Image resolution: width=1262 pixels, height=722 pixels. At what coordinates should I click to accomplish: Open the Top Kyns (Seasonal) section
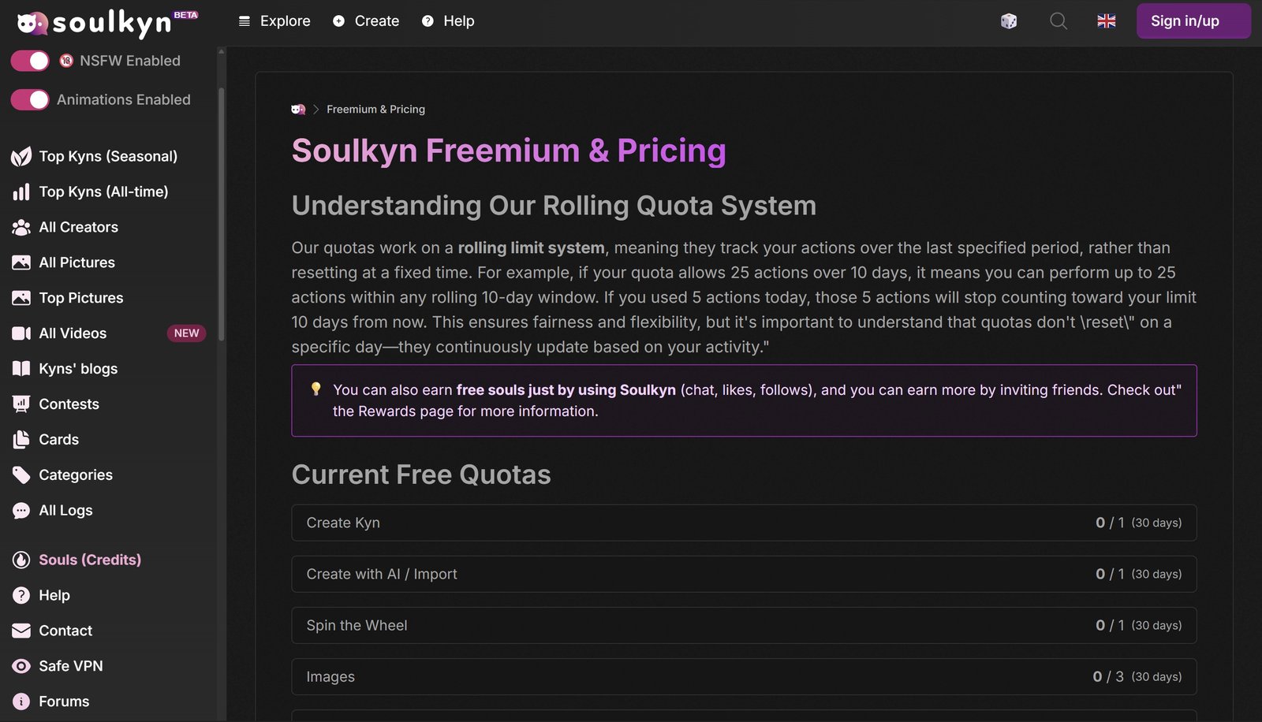109,155
